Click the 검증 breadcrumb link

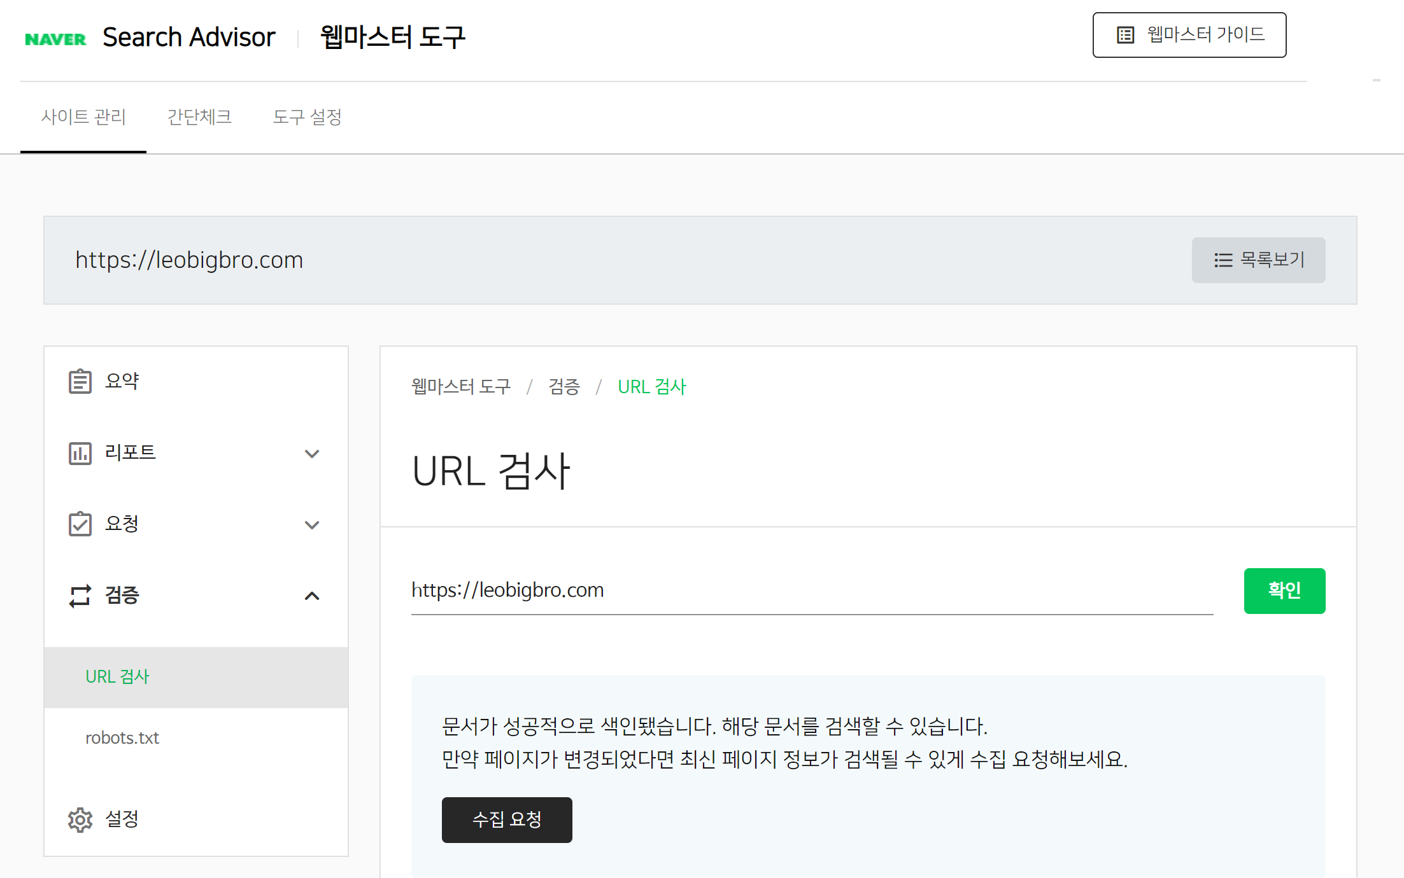564,387
